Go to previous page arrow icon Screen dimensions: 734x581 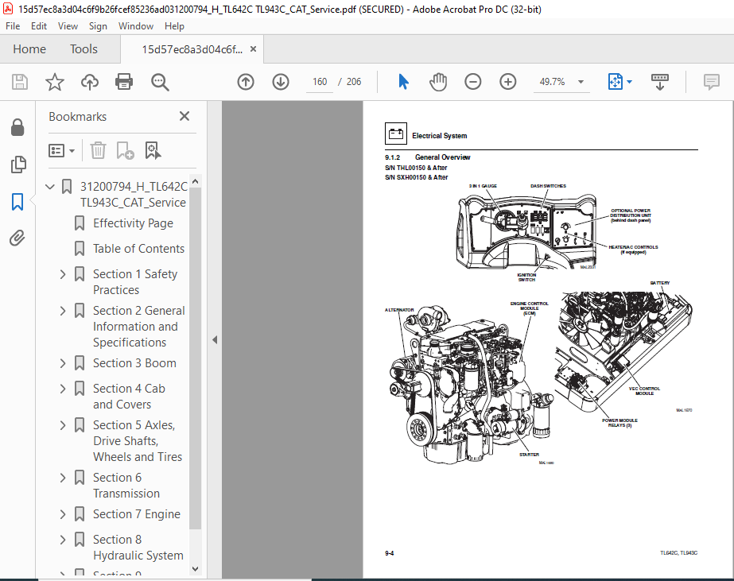[246, 82]
